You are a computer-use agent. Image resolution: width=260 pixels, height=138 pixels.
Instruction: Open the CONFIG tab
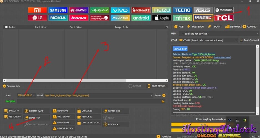click(x=249, y=26)
